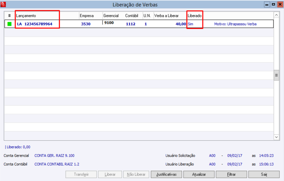Click CONTA CONTABIL RAIZ 1.2 value
284x181 pixels.
57,164
